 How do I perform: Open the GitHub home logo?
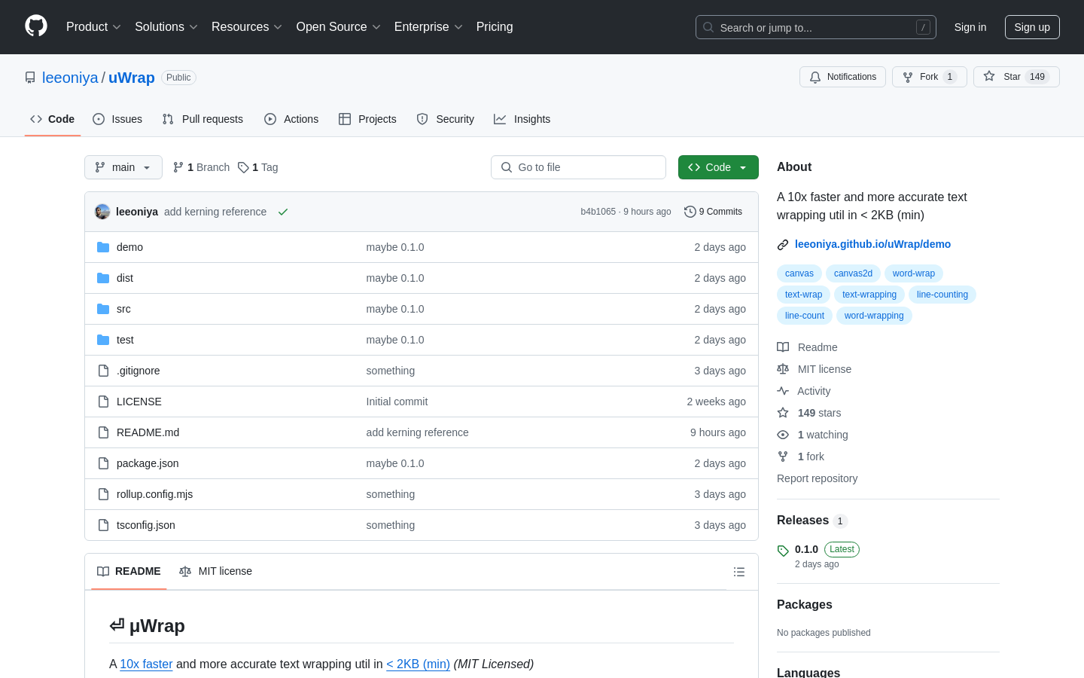click(36, 26)
